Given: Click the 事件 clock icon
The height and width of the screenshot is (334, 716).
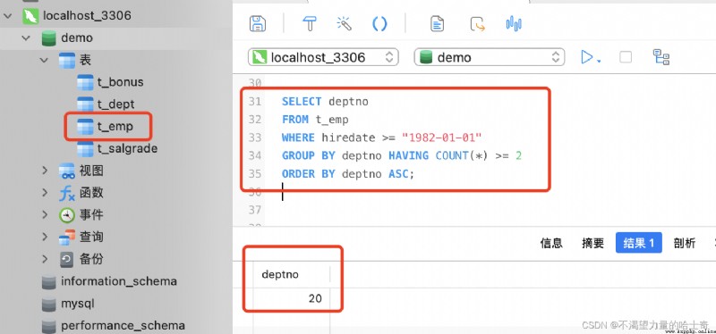Looking at the screenshot, I should point(67,214).
